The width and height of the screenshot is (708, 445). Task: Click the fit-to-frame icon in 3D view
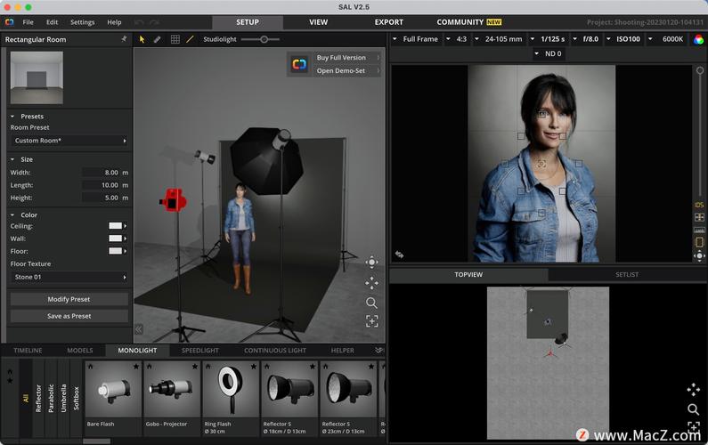point(371,321)
